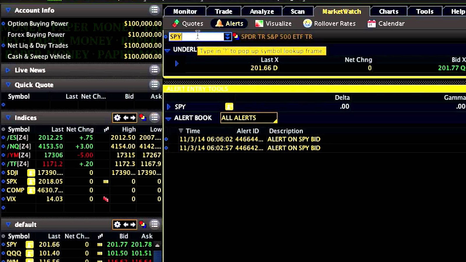
Task: Click the Alerts bell icon
Action: pyautogui.click(x=219, y=23)
